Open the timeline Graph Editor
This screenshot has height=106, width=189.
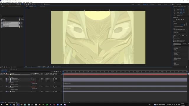[x=61, y=71]
